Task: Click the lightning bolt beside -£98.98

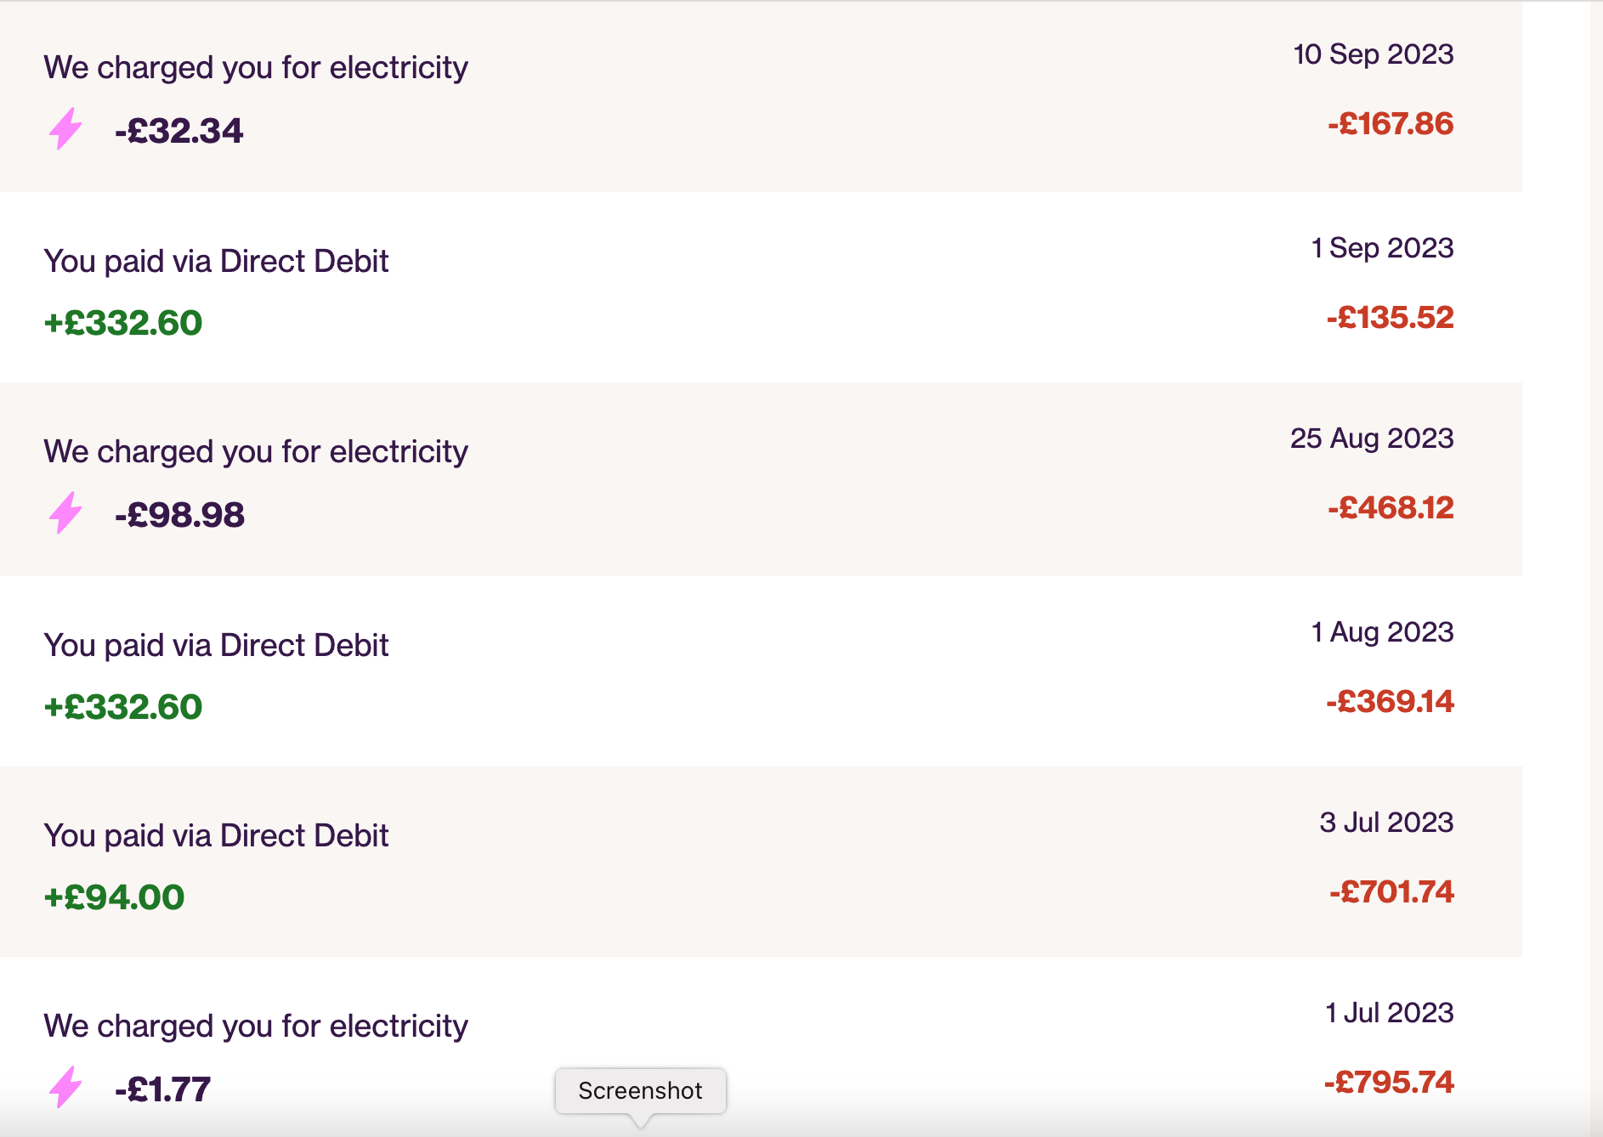Action: pyautogui.click(x=65, y=512)
